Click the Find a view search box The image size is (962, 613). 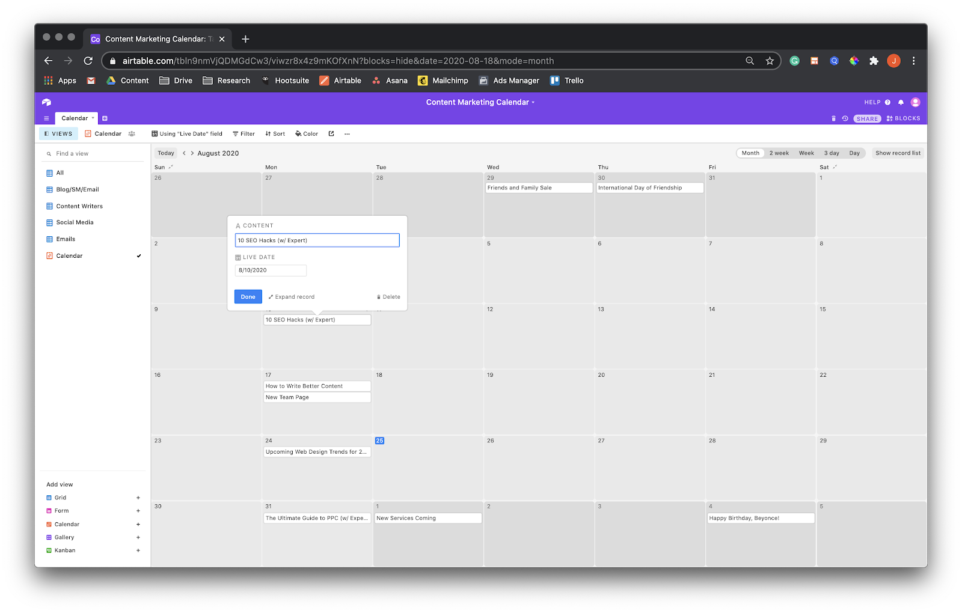pos(93,154)
